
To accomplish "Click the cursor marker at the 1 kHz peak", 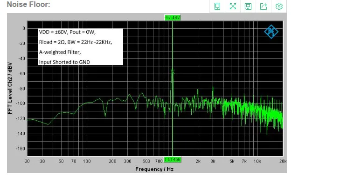I will (x=173, y=71).
